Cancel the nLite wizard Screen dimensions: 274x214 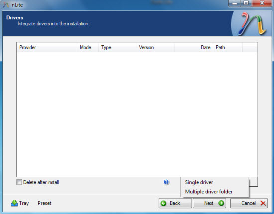click(x=249, y=203)
